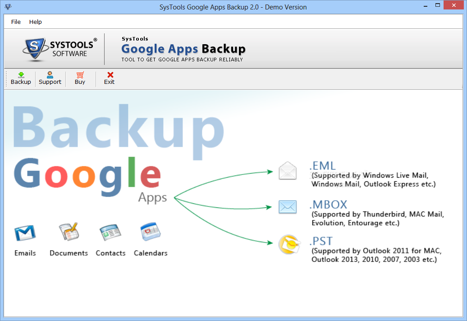Click 'Supported by Outlook 2011 for MAC' text
The height and width of the screenshot is (321, 467).
point(376,251)
